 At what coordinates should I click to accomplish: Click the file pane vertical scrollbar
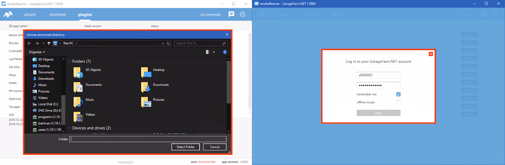coord(229,82)
